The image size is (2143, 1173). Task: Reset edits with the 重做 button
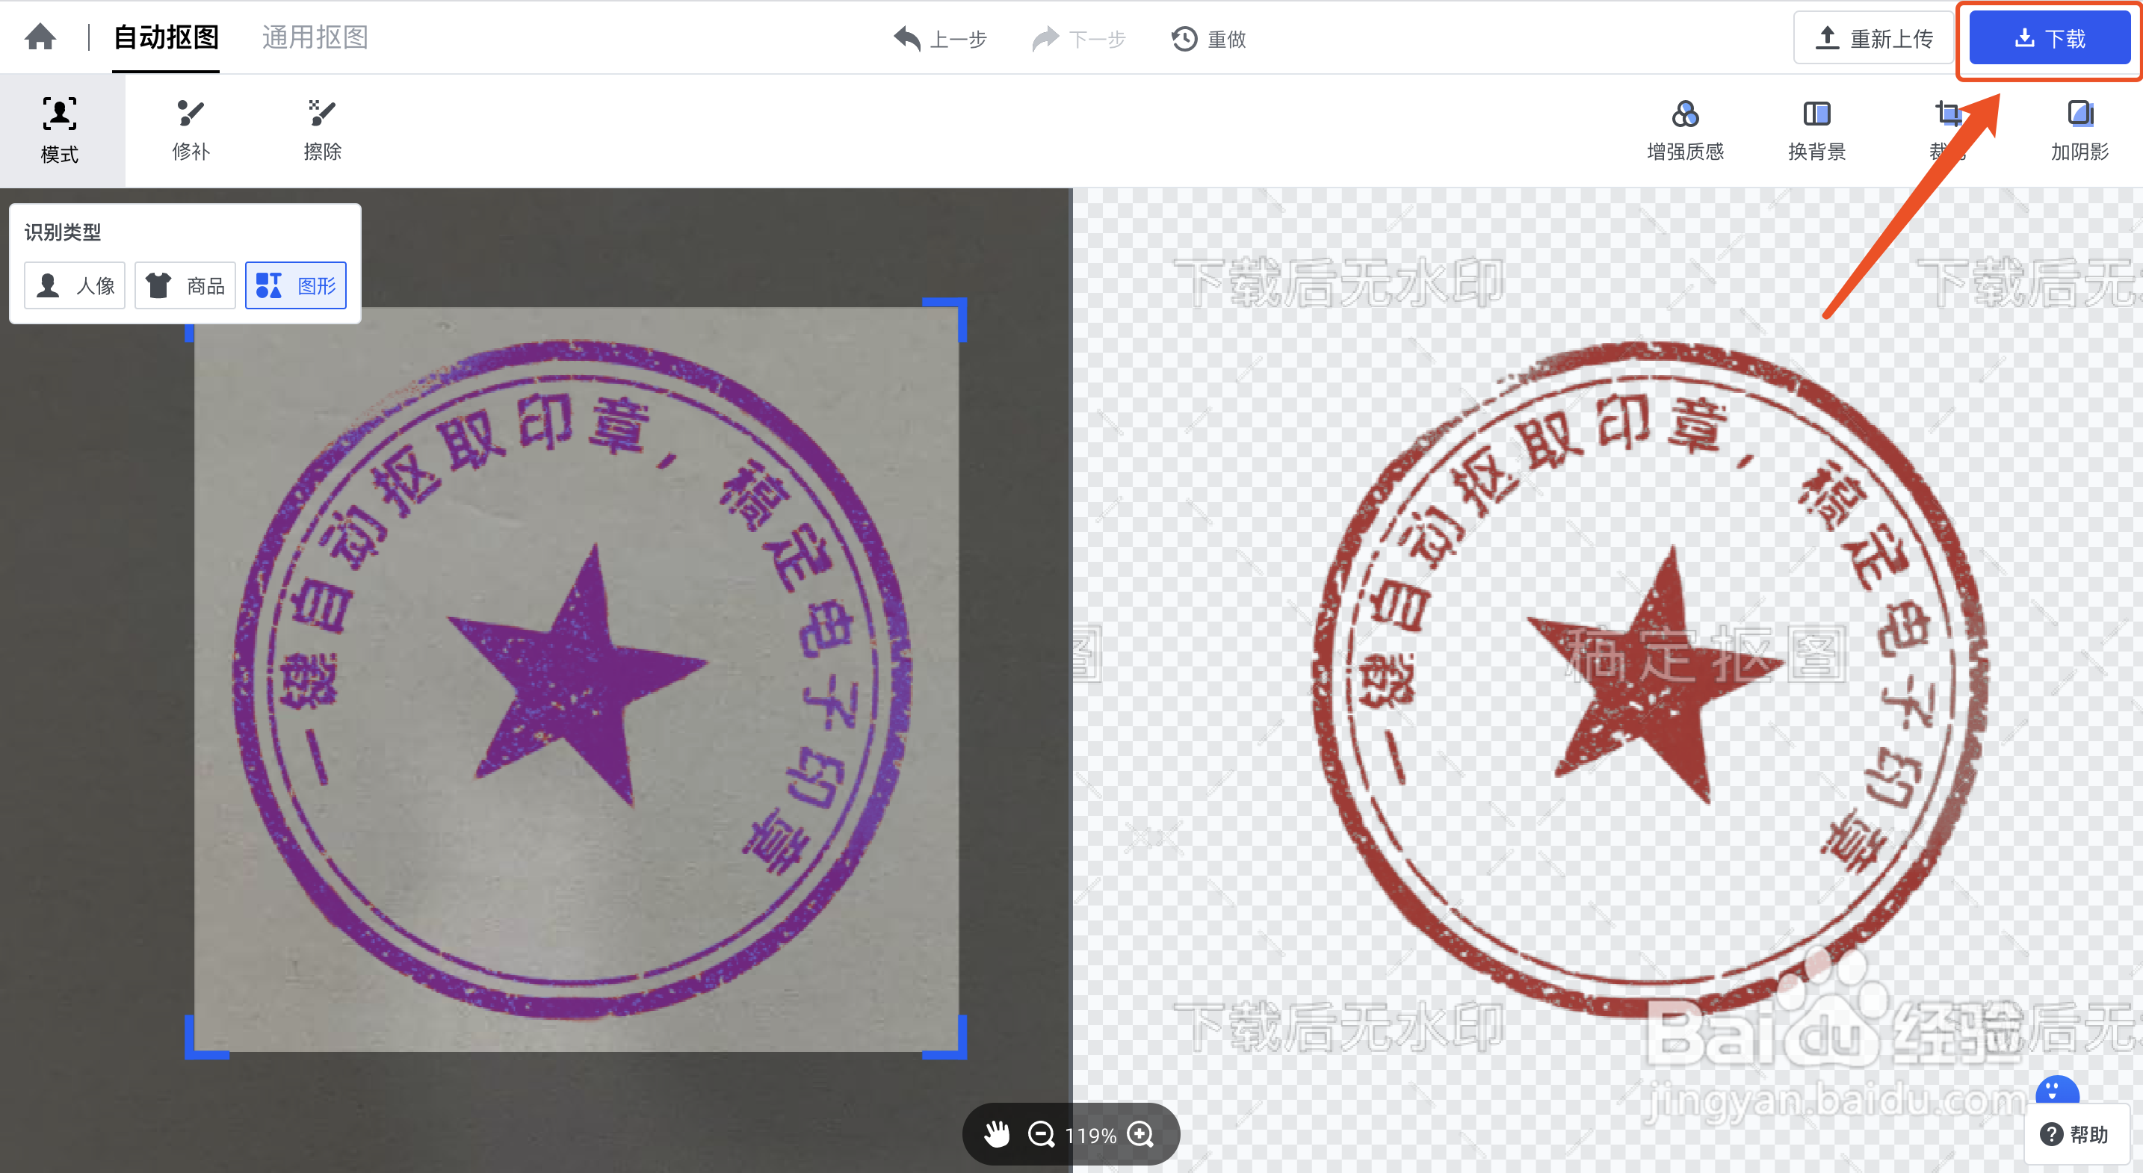click(1209, 39)
